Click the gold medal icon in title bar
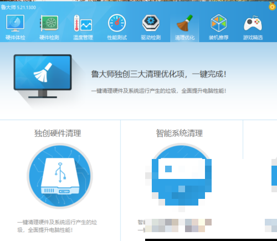 (272, 6)
